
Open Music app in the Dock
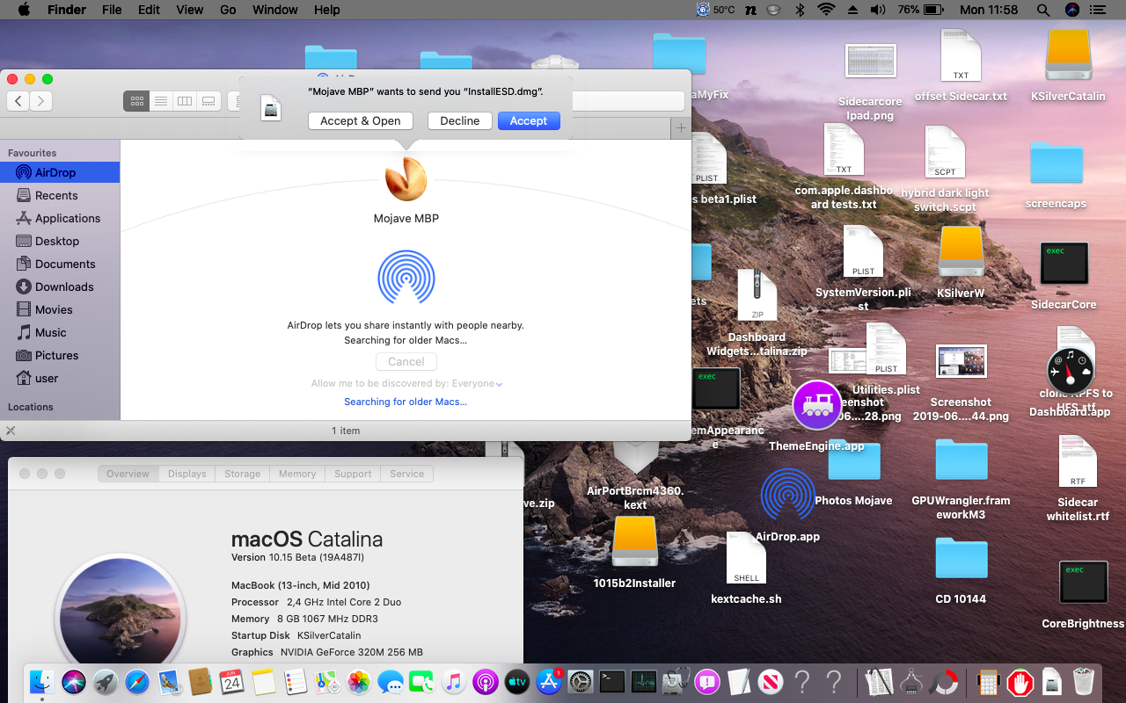coord(453,682)
